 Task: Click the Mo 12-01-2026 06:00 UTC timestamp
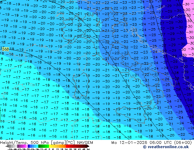(151, 143)
